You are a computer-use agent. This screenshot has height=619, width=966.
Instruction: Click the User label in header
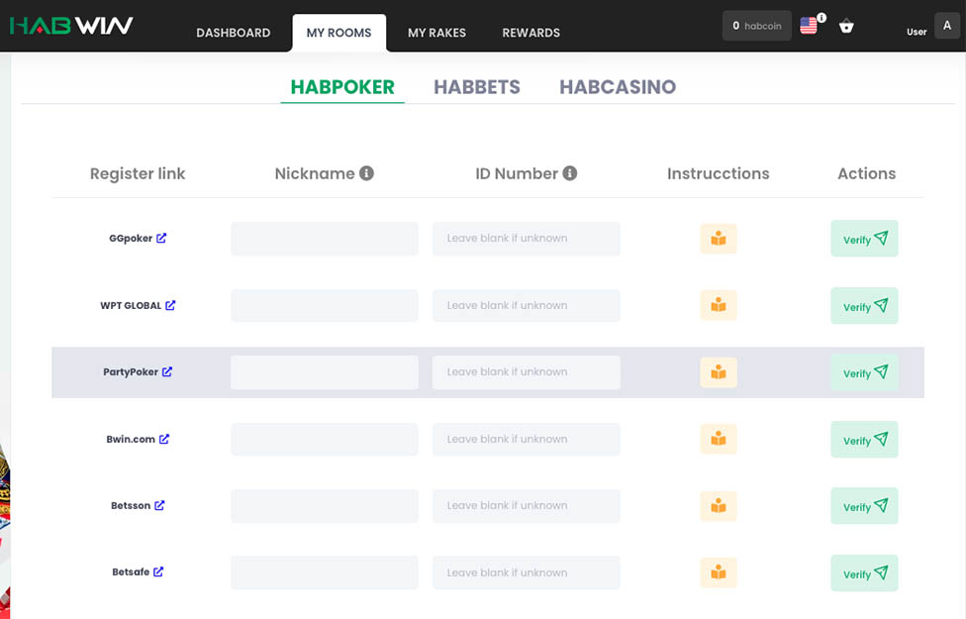click(x=917, y=32)
